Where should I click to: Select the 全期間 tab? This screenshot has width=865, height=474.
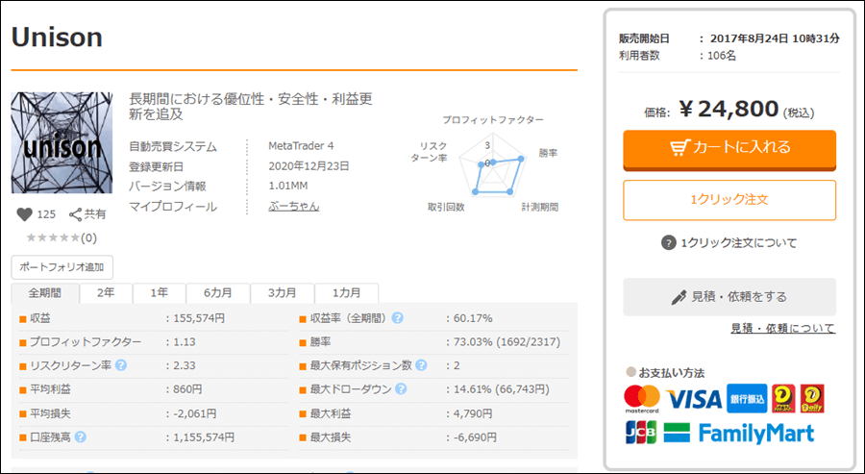[x=45, y=293]
